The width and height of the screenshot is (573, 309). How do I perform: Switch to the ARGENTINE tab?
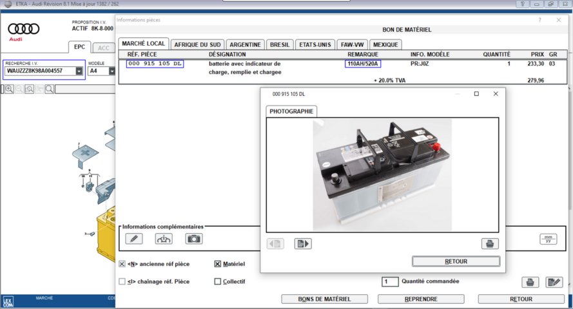click(245, 45)
